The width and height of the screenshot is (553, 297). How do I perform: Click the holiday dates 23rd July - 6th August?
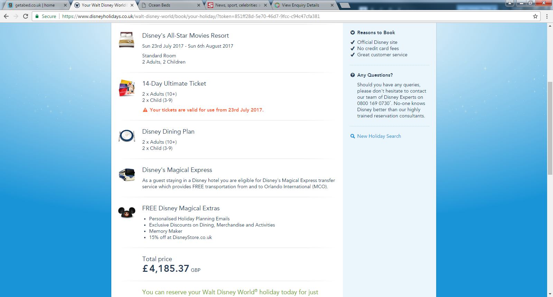(x=188, y=46)
